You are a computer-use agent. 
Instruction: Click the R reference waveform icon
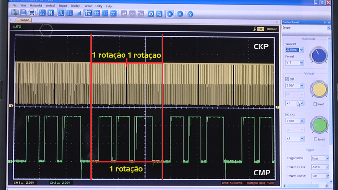(x=51, y=13)
